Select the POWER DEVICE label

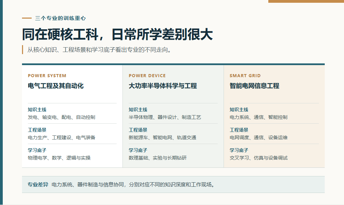click(147, 75)
